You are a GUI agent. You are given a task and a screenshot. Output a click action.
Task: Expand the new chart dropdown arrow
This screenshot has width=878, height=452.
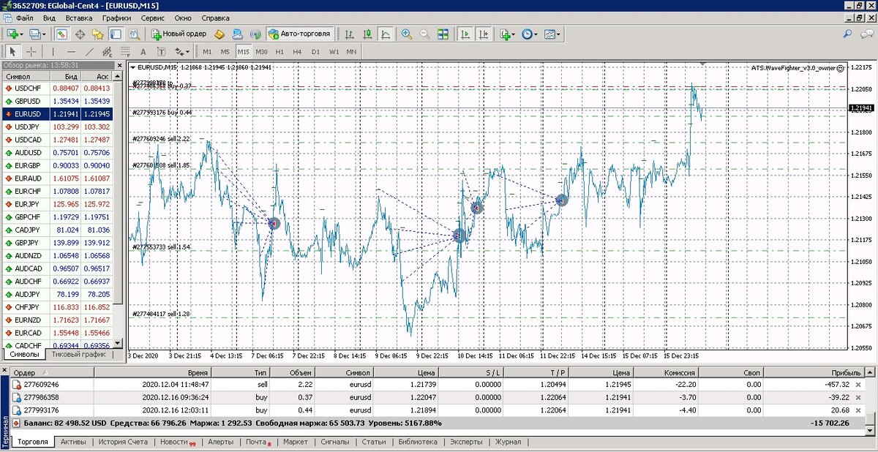(x=22, y=34)
